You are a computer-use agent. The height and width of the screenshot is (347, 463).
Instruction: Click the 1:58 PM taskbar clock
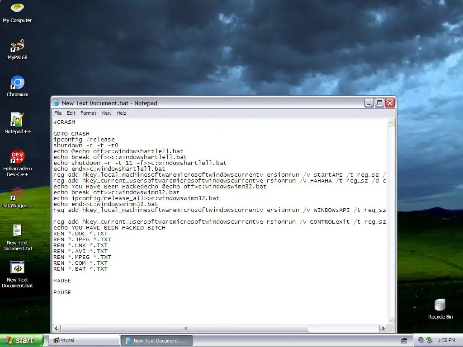[x=446, y=340]
